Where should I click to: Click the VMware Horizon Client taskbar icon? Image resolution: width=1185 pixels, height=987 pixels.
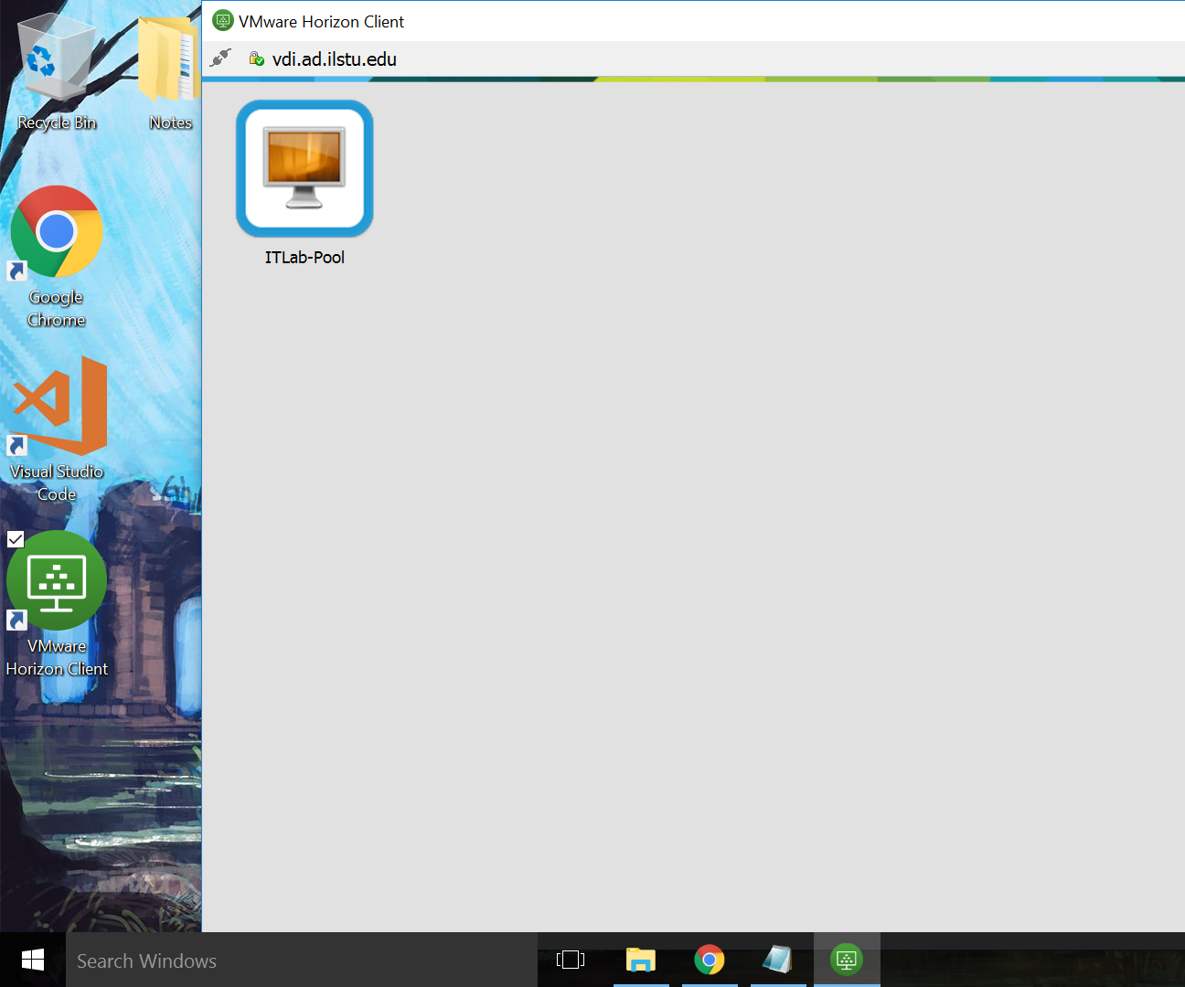(847, 960)
